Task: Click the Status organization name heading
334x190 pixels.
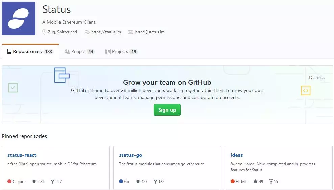Action: click(x=56, y=9)
